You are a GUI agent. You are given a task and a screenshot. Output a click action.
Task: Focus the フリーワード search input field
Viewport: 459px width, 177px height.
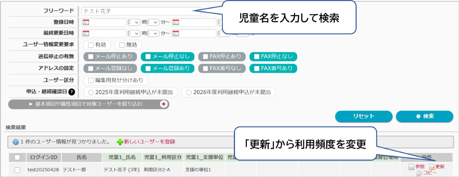pyautogui.click(x=141, y=11)
